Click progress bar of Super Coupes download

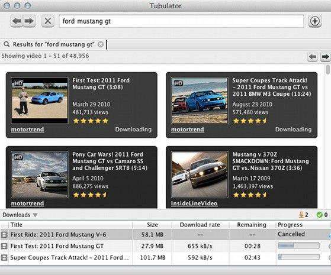[x=298, y=257]
